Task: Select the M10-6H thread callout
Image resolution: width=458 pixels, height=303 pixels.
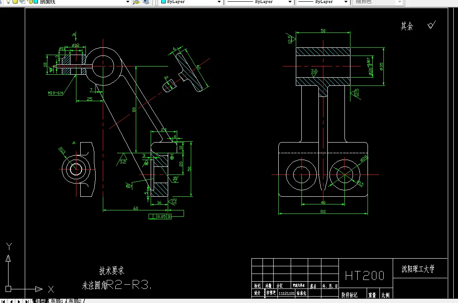Action: pos(55,93)
